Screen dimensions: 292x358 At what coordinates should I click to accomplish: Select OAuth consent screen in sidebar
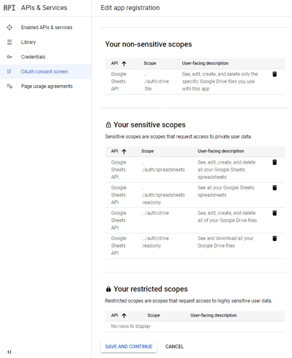[x=44, y=72]
